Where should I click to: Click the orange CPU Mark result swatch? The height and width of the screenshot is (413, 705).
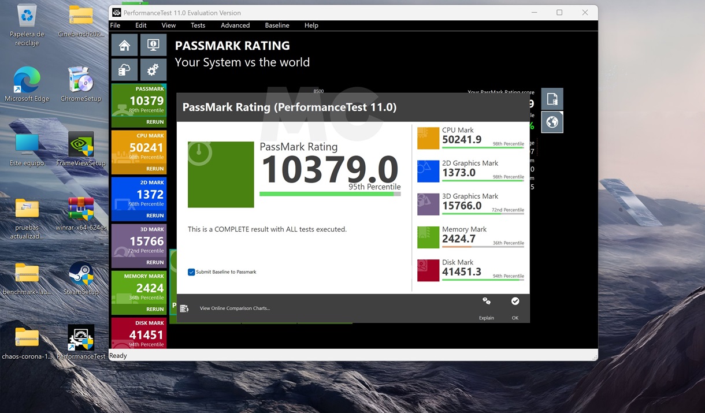428,138
